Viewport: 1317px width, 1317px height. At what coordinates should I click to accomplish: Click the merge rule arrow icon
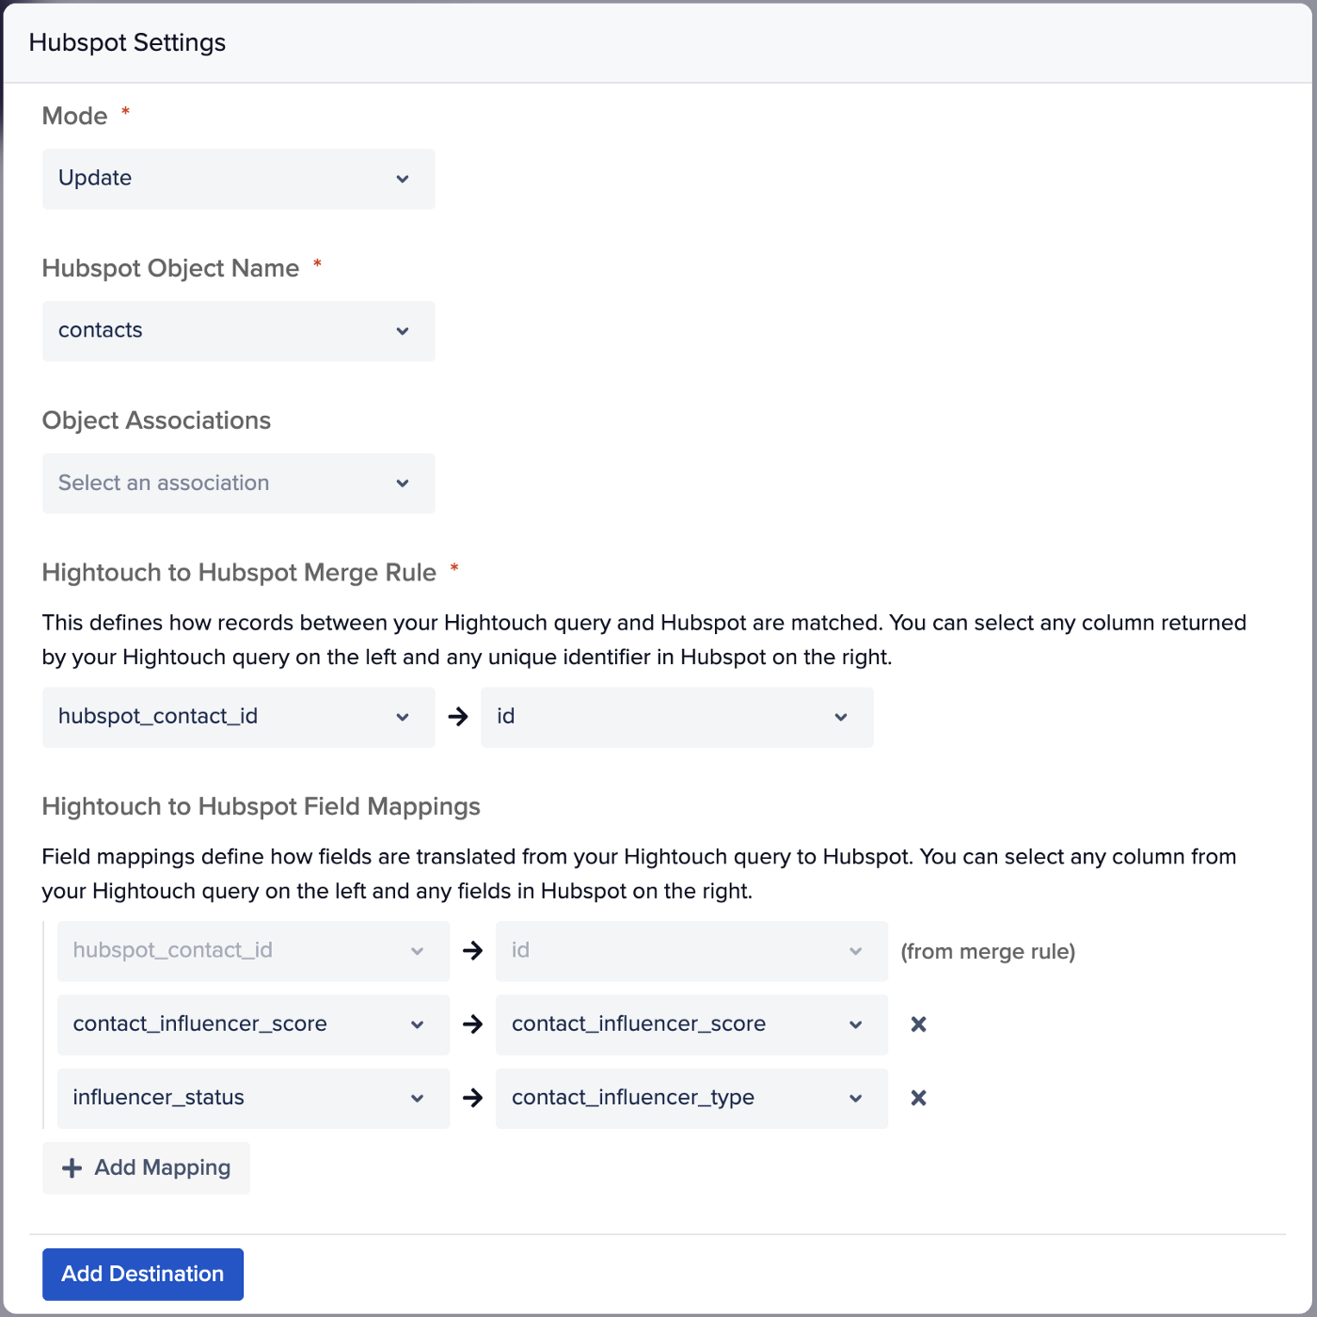click(458, 717)
